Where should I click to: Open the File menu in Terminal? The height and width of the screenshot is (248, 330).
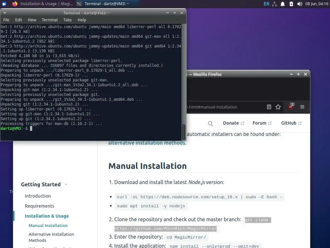6,20
